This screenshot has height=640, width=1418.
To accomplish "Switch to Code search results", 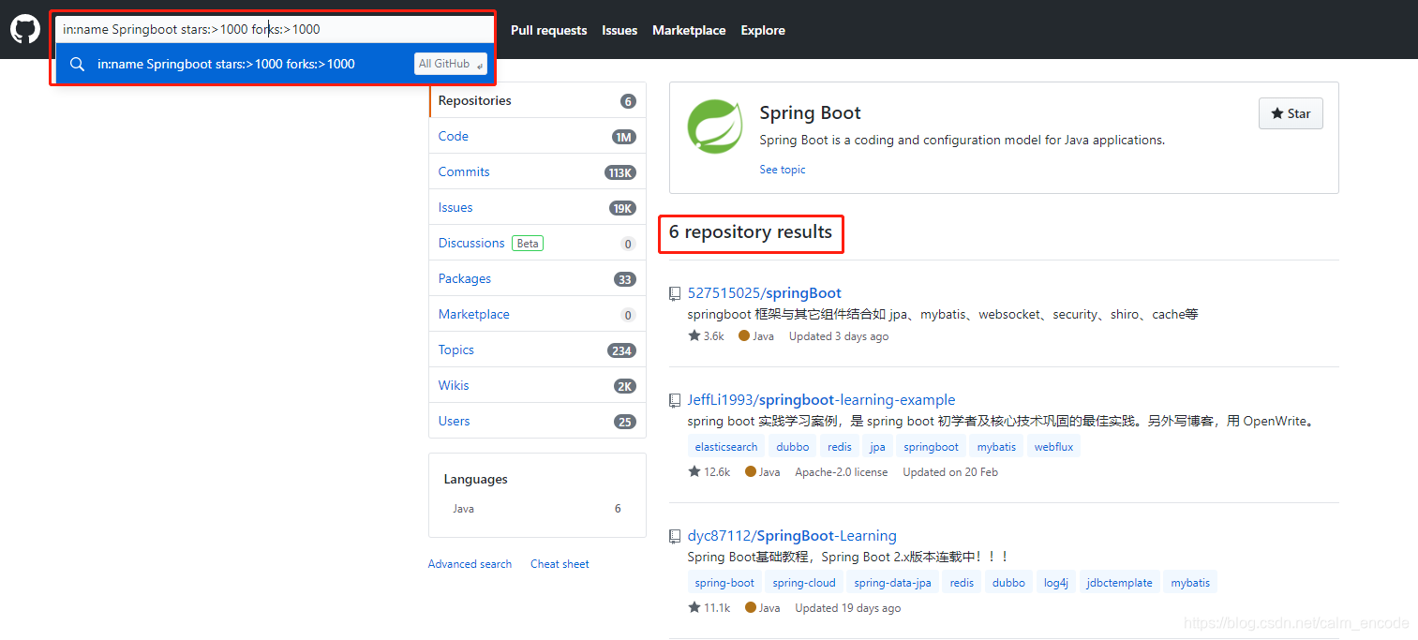I will tap(537, 136).
